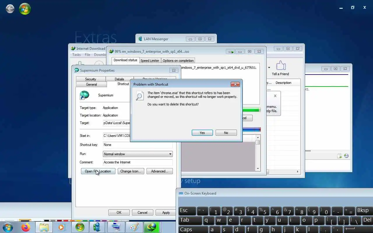373x233 pixels.
Task: Click the Tab key on On-Screen Keyboard
Action: pyautogui.click(x=190, y=220)
